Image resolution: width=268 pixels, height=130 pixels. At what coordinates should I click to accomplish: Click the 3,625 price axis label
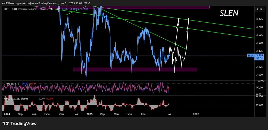pos(259,35)
